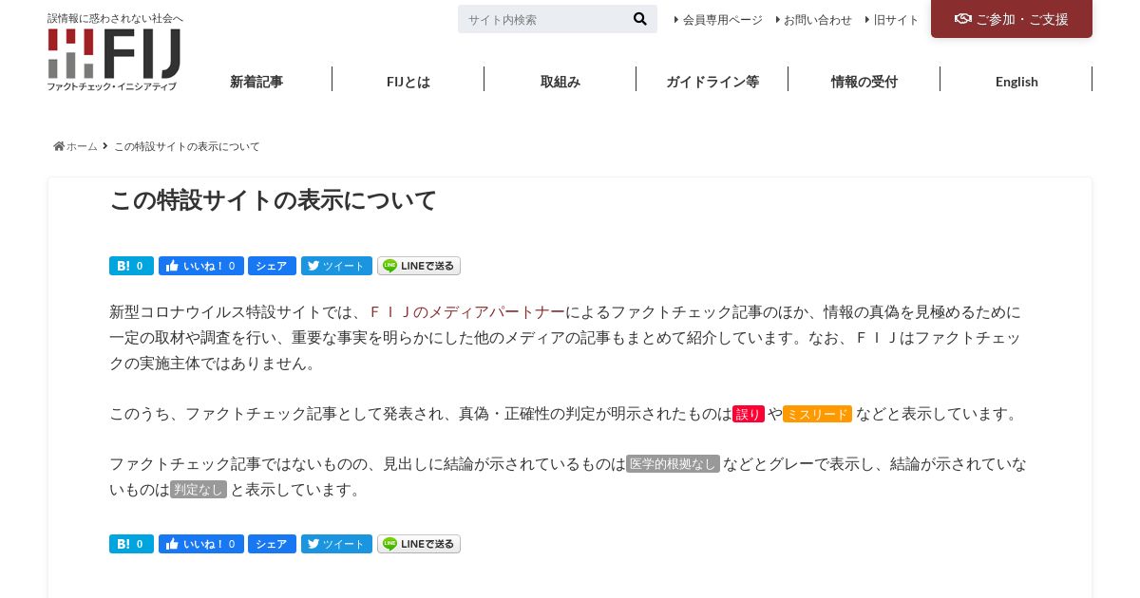Click the home icon in breadcrumb
The height and width of the screenshot is (598, 1140).
(59, 146)
